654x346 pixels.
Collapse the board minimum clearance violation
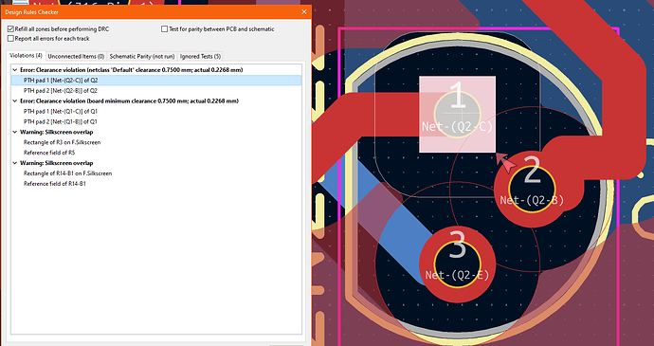(x=15, y=101)
